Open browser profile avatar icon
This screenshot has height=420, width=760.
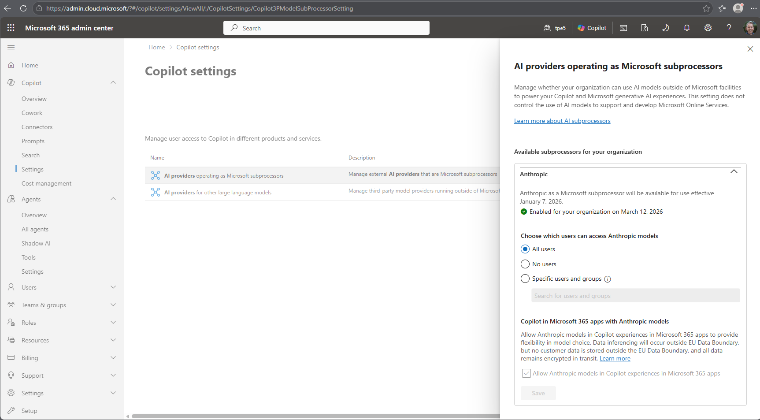pos(738,8)
